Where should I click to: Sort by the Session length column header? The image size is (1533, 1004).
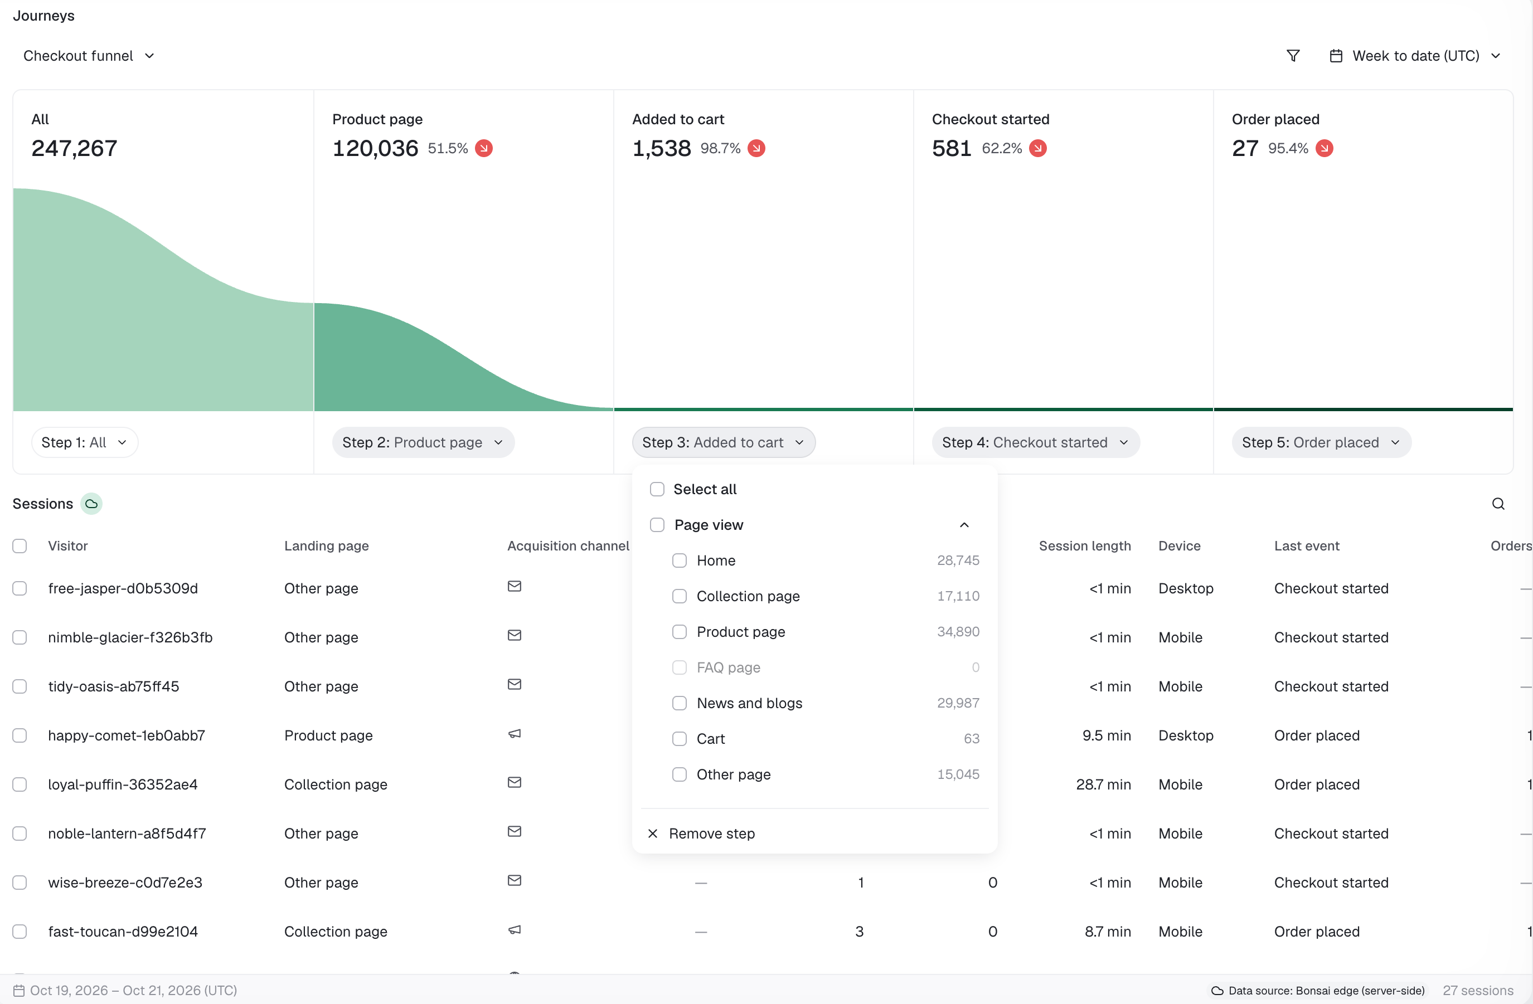coord(1085,546)
